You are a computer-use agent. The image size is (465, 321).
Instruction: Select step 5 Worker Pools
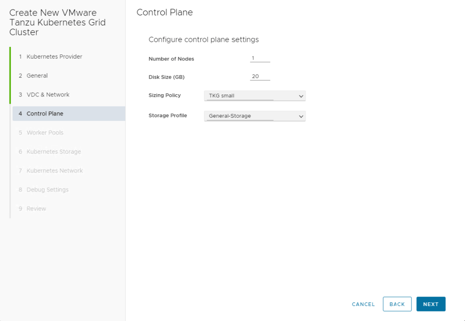[69, 133]
